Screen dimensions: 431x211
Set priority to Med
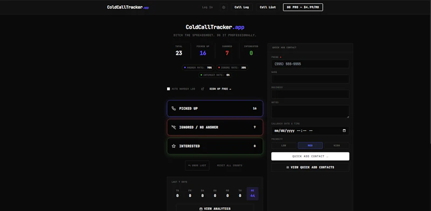coord(310,145)
